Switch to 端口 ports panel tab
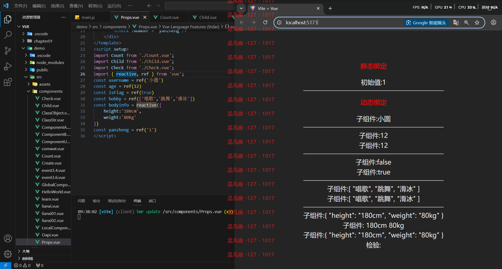 coord(152,201)
